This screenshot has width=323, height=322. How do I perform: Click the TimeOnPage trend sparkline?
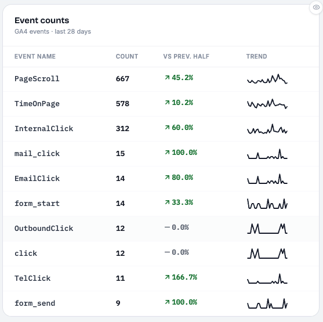(267, 104)
